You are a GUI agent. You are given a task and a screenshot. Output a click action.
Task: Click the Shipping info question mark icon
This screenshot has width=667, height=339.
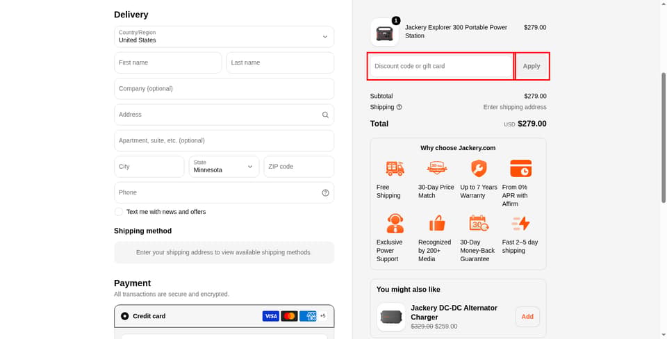tap(399, 107)
